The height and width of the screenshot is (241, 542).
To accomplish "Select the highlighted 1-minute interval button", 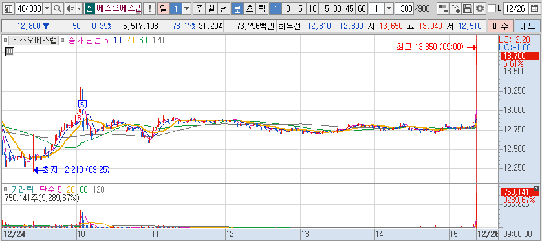I will click(275, 9).
